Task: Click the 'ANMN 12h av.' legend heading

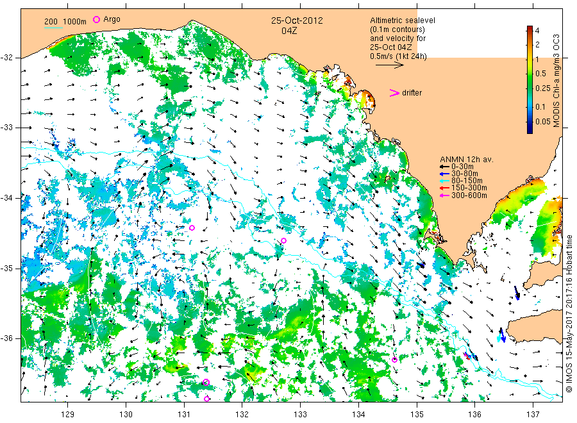Action: [467, 160]
